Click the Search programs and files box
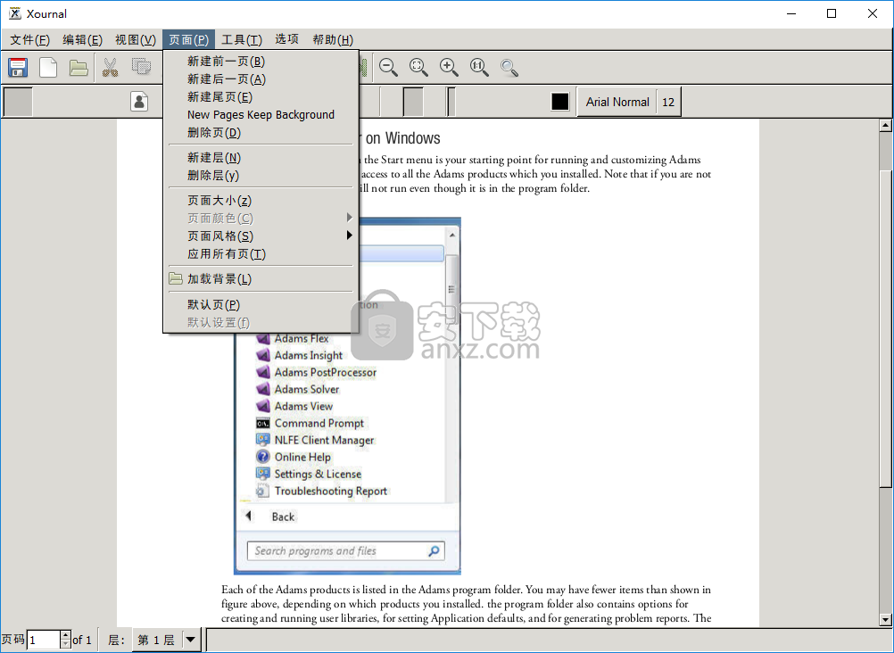 coord(345,551)
